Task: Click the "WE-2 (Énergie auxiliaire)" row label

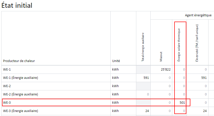Action: 20,94
